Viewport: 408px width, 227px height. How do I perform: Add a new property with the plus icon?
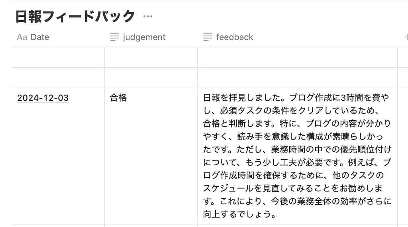406,37
